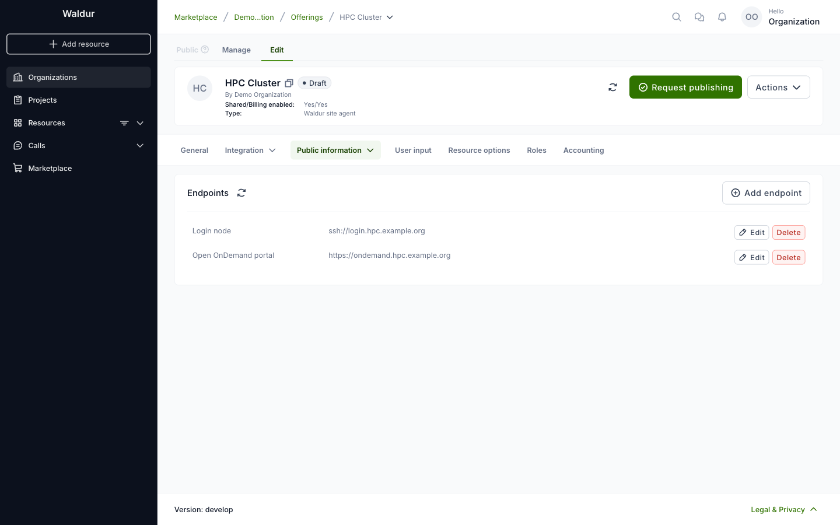Expand the Integration tab menu
Screen dimensions: 840x525
pos(250,150)
